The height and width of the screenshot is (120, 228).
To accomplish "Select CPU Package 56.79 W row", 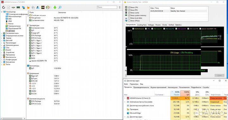I will pyautogui.click(x=74, y=101).
